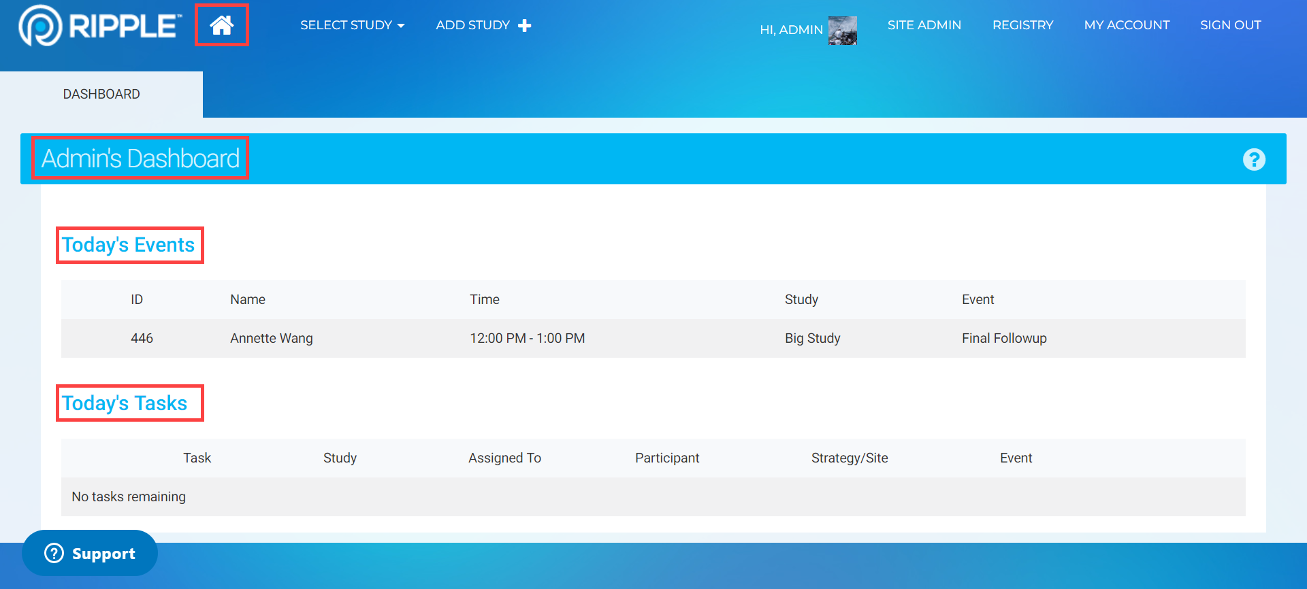Click the plus icon beside Add Study
This screenshot has height=589, width=1307.
524,26
